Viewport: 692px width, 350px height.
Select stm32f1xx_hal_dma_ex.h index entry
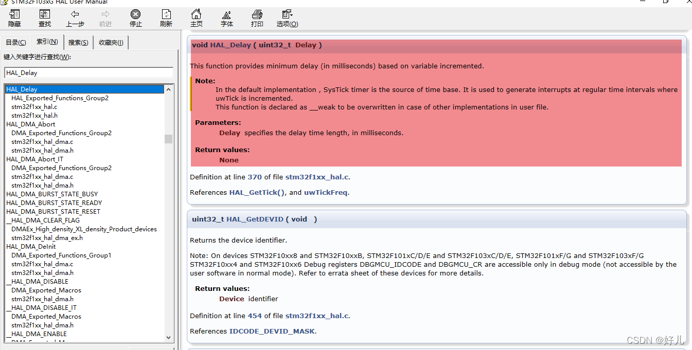click(x=47, y=237)
